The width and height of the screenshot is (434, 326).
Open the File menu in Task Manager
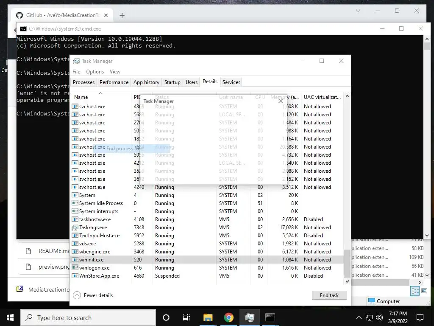click(x=76, y=71)
